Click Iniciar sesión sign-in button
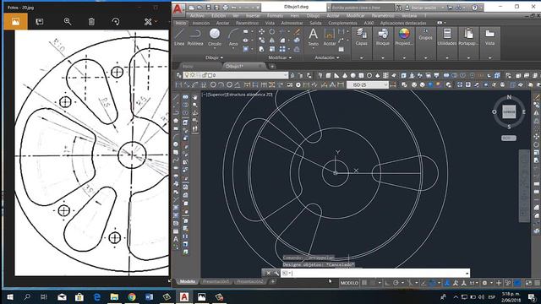The width and height of the screenshot is (541, 304). (x=423, y=8)
